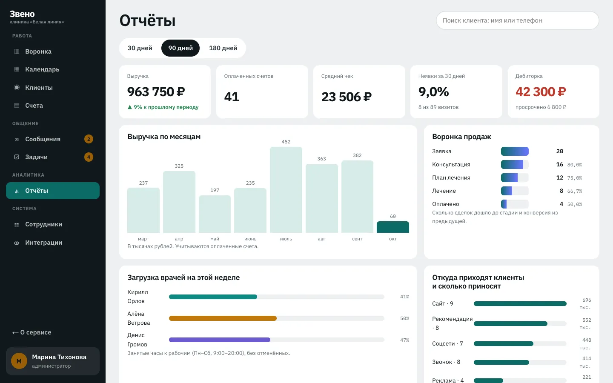Click the Дебиторка value 42 300 ₽

coord(541,91)
